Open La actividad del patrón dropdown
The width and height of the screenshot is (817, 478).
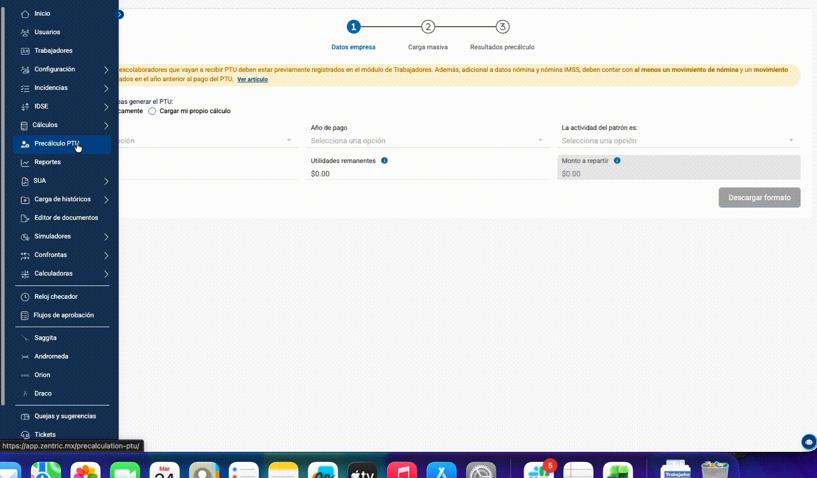click(x=679, y=140)
